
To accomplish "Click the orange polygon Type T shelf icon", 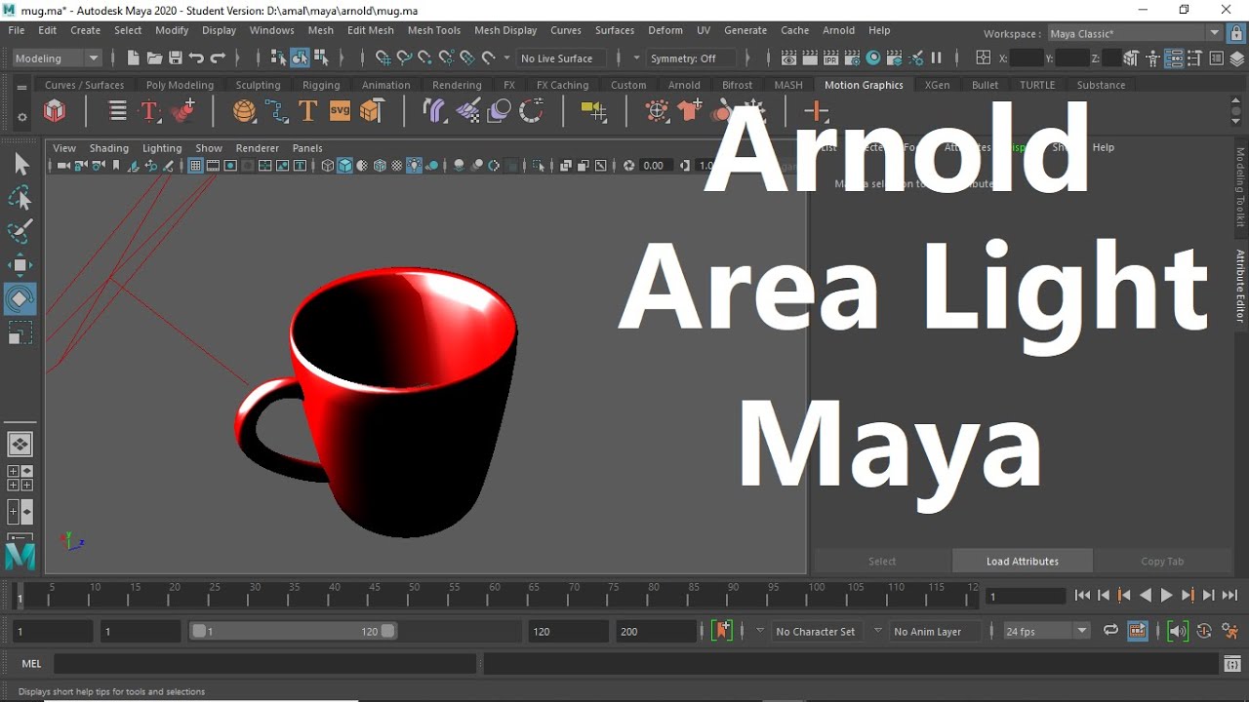I will pyautogui.click(x=308, y=111).
